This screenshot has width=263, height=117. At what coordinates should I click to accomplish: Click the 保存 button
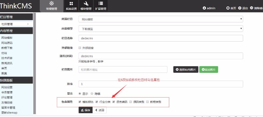tap(86, 110)
